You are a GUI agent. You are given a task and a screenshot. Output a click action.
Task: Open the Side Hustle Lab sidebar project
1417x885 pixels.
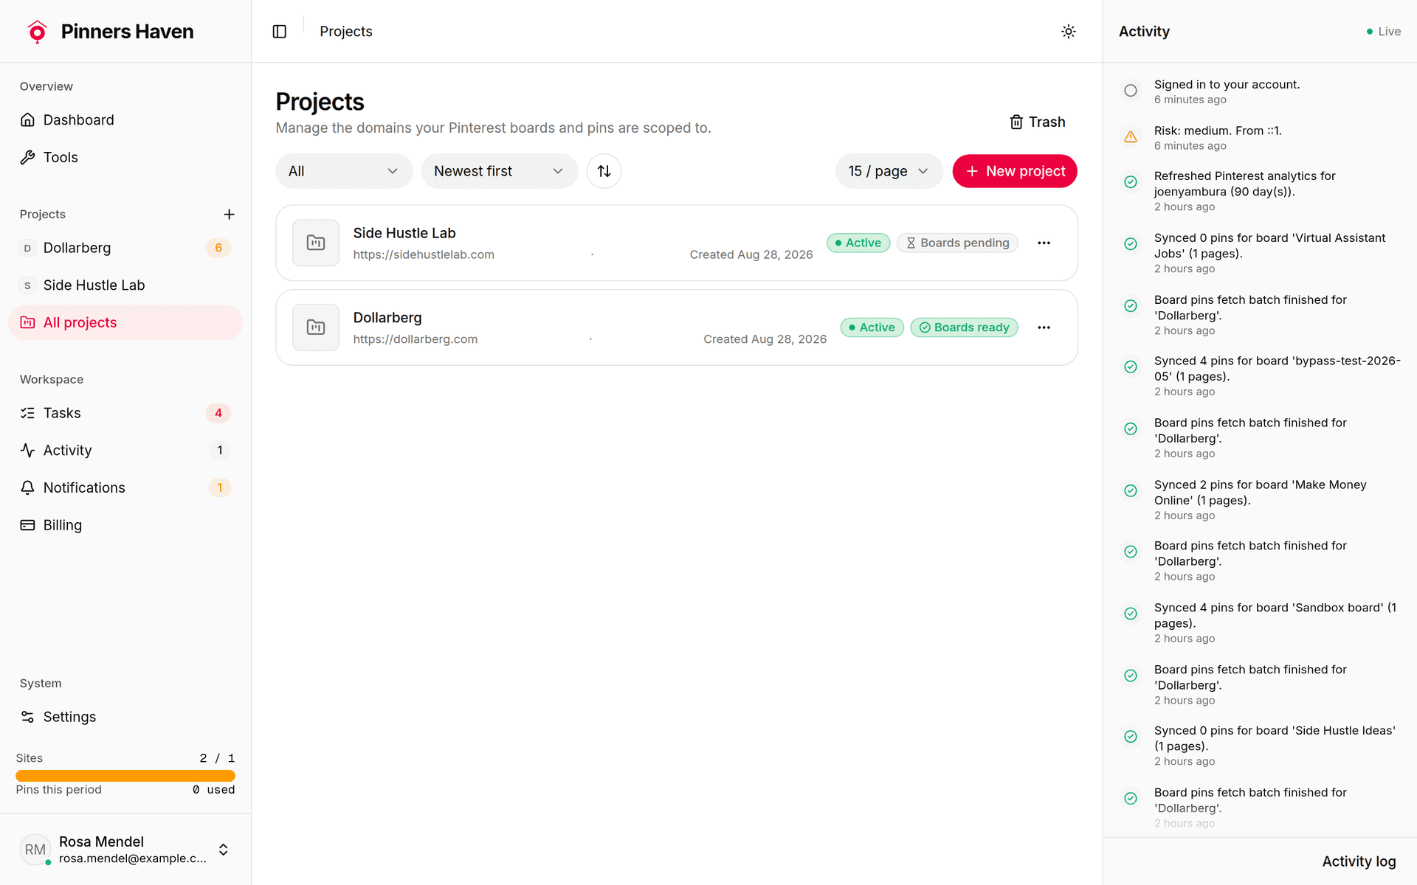point(125,285)
